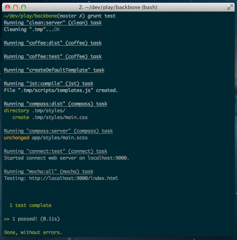Zoom terminal with the green button
237x240 pixels.
click(x=24, y=7)
